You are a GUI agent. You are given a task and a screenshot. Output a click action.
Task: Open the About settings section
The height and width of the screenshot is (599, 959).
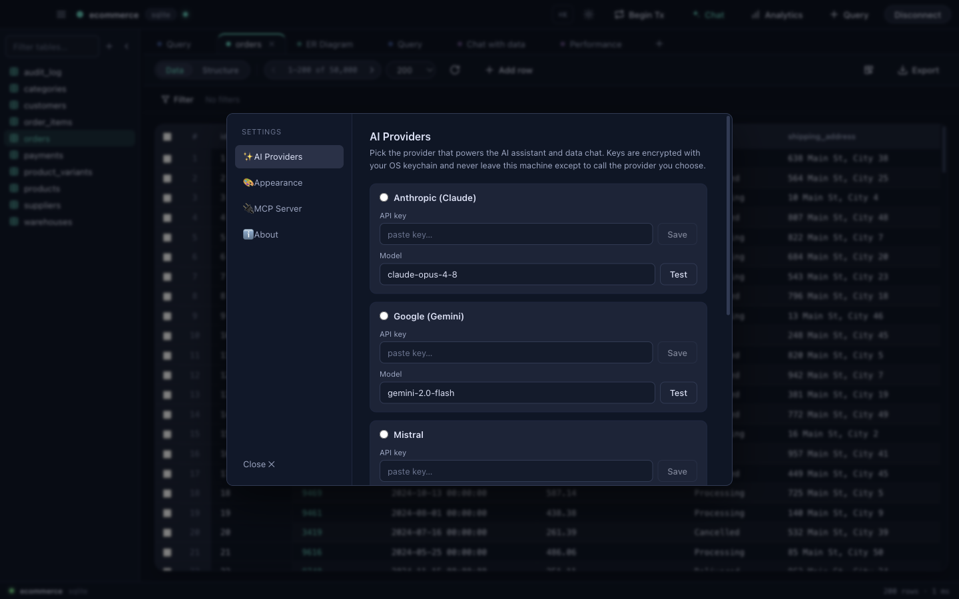(x=289, y=234)
